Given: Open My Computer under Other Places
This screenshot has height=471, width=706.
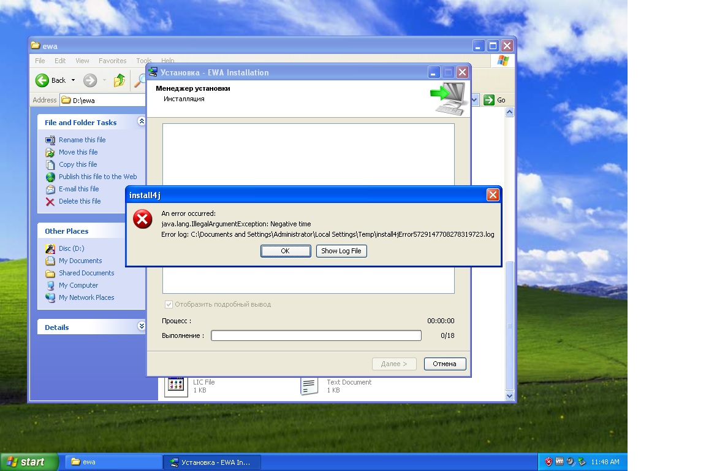Looking at the screenshot, I should (x=78, y=285).
